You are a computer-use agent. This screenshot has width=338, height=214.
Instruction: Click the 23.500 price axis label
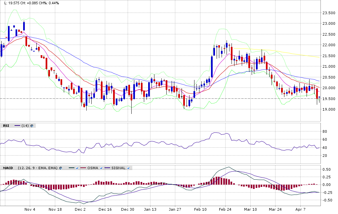tap(329, 13)
